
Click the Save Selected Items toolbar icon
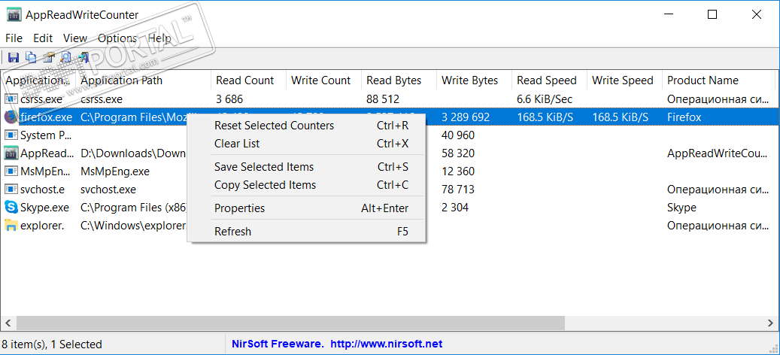tap(13, 57)
